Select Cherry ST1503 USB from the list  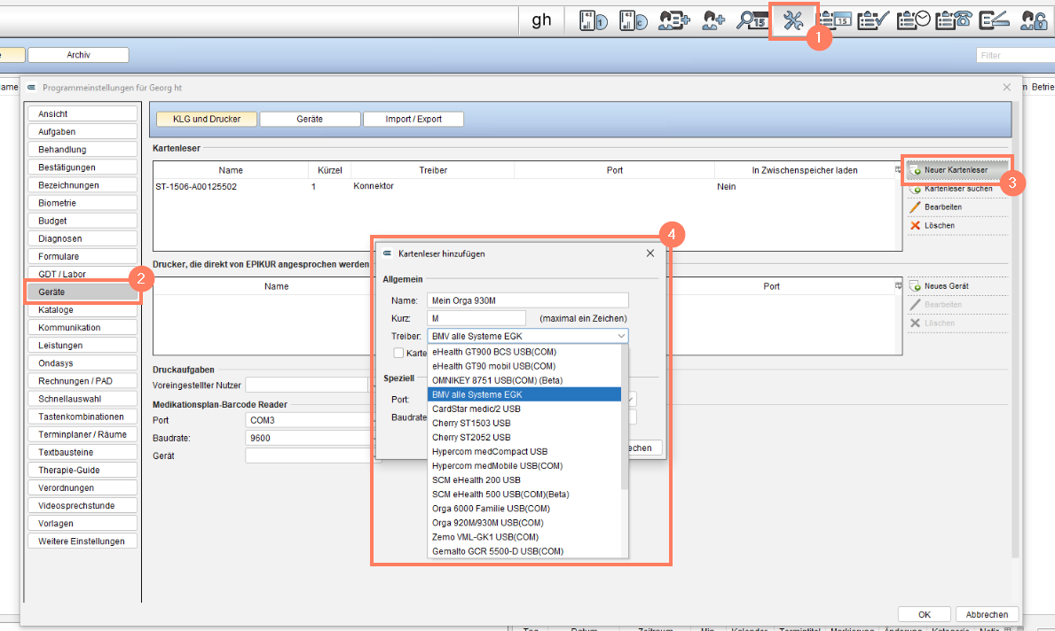[471, 424]
